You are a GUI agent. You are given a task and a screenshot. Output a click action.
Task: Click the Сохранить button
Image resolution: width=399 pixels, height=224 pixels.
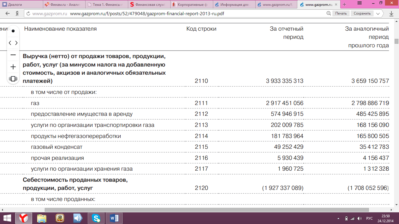[362, 13]
